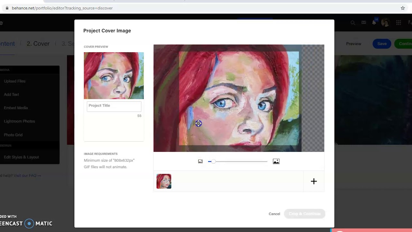Open the Adobe apps grid icon
This screenshot has height=232, width=412.
[x=398, y=23]
